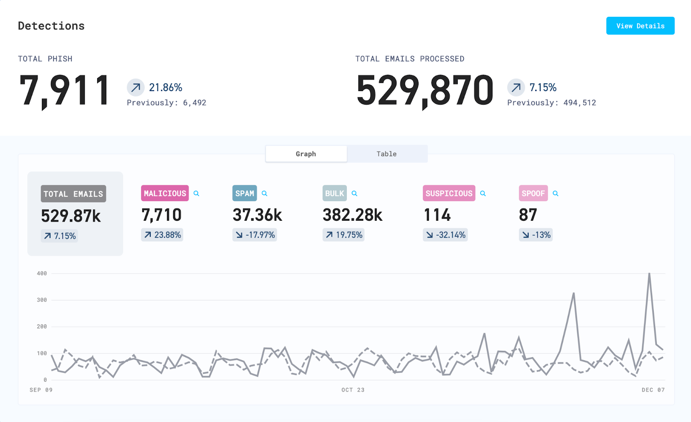Click the Malicious 23.88% change badge
Screen dimensions: 691x422
pyautogui.click(x=162, y=235)
